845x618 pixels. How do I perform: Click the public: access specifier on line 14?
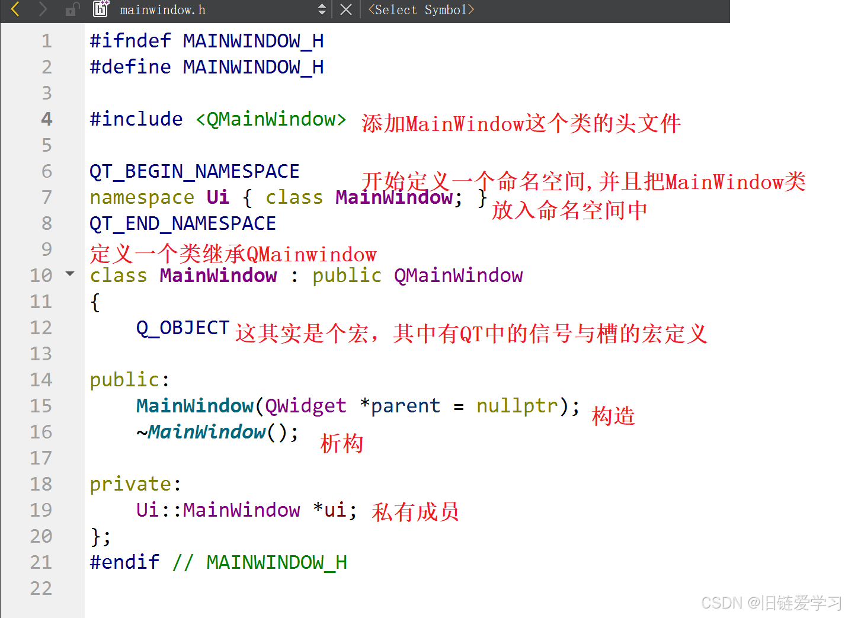pos(130,380)
